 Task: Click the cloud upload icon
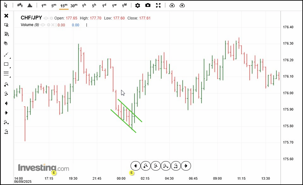pos(182,5)
